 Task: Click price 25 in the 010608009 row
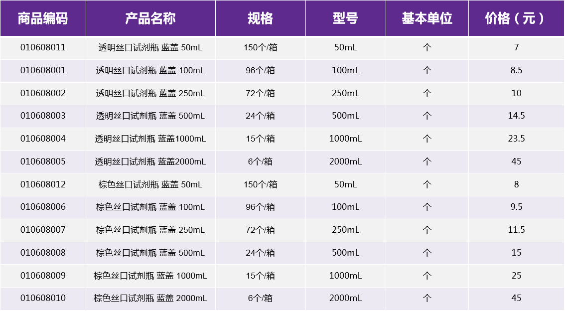[x=516, y=275]
